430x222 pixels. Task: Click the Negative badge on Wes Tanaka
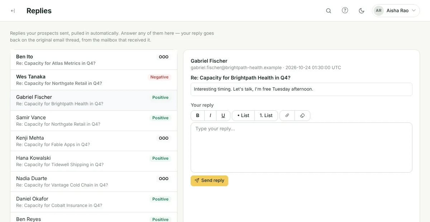click(x=159, y=77)
